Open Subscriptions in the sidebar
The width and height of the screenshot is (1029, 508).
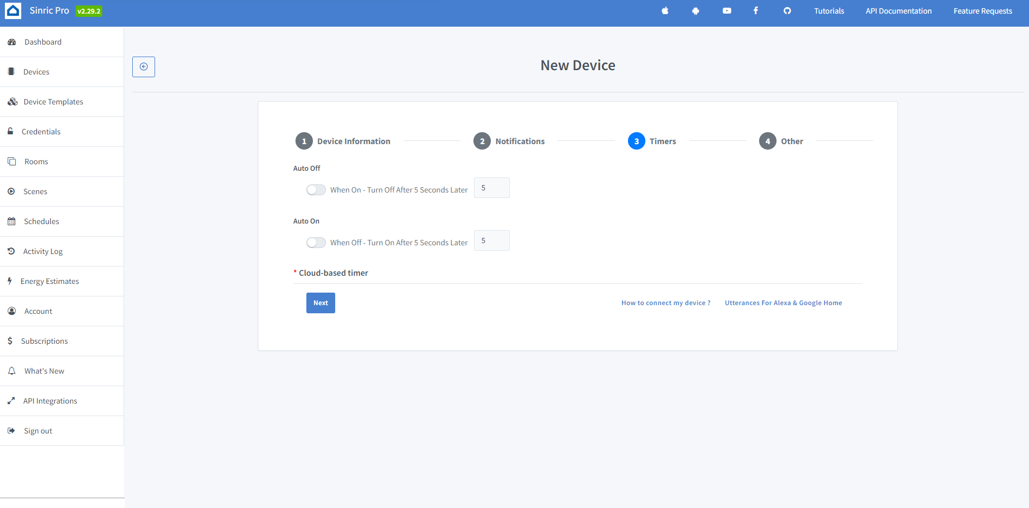pos(62,341)
